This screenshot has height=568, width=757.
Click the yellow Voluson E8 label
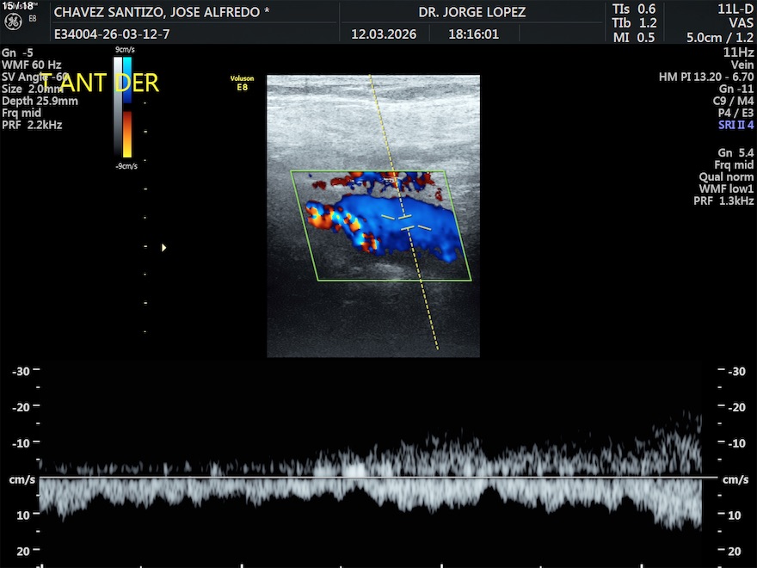click(x=242, y=83)
